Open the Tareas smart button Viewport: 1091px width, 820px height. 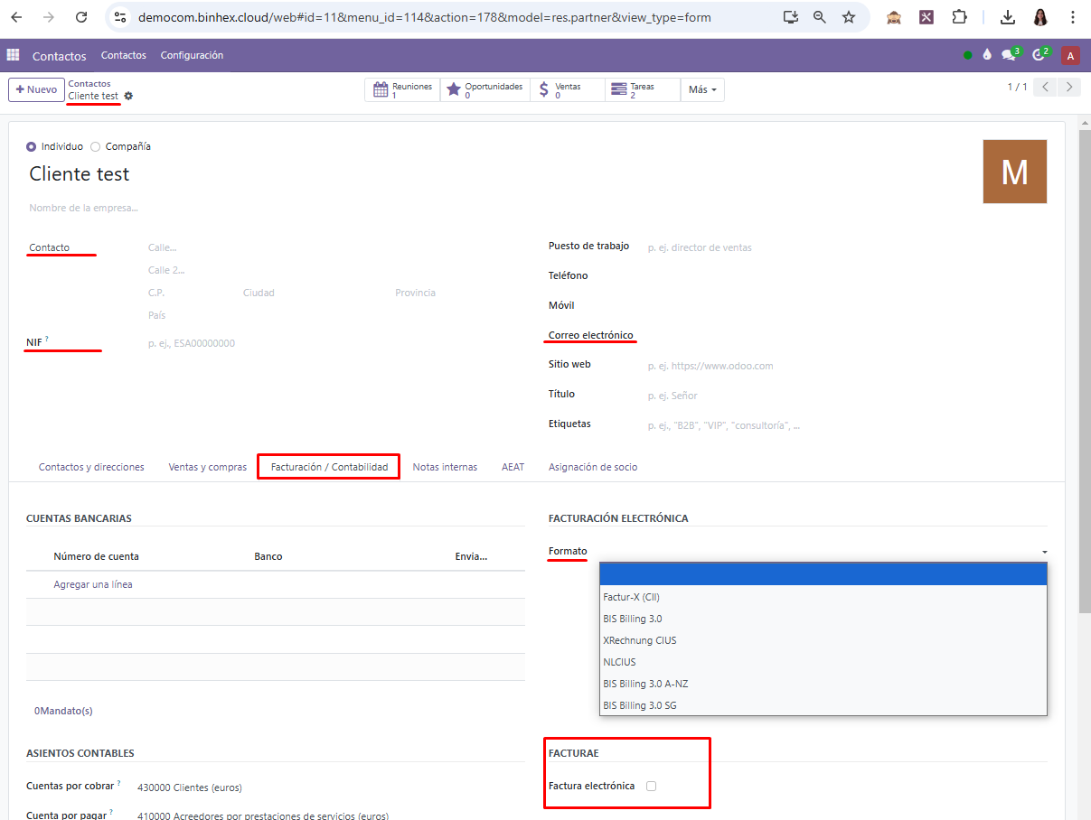click(643, 89)
